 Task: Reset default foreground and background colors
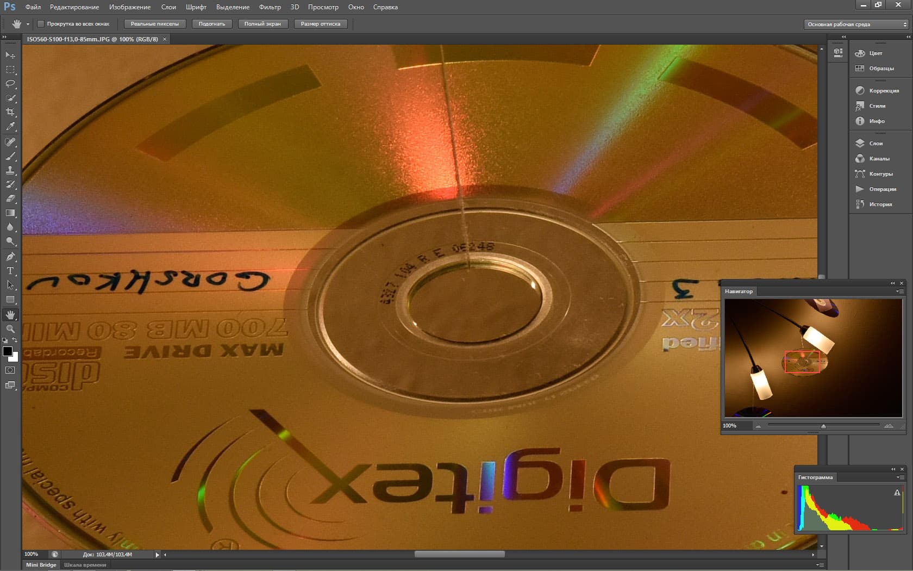[x=5, y=340]
